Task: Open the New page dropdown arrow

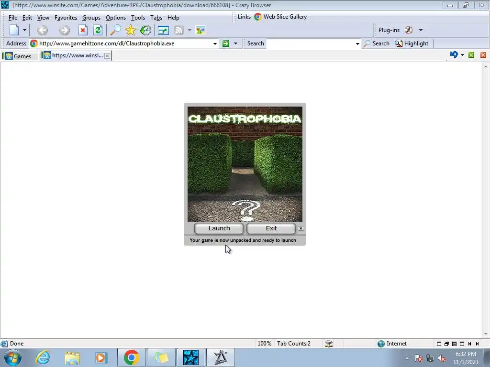Action: click(24, 30)
